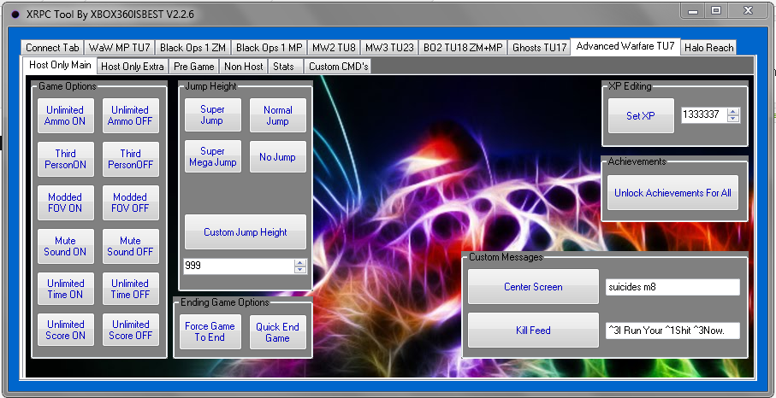Screen dimensions: 776x398
Task: Switch to Host Only Extra tab
Action: click(132, 66)
